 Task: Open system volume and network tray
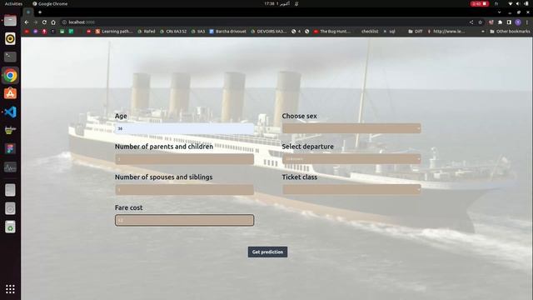[519, 3]
